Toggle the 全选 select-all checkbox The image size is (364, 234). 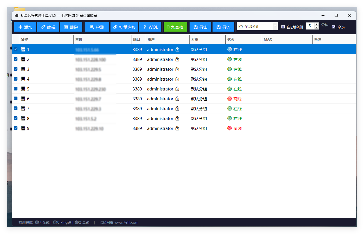[x=333, y=27]
